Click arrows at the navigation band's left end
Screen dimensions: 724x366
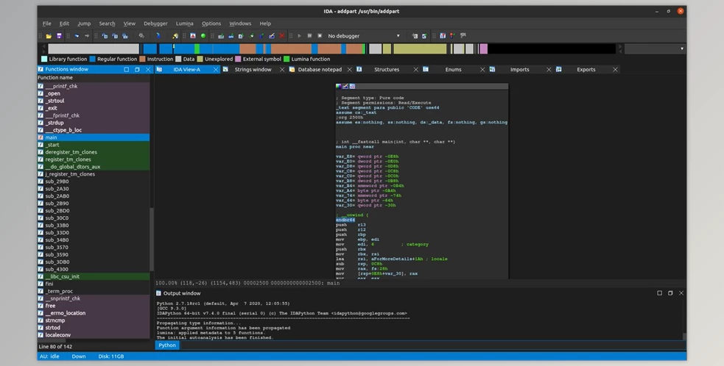[44, 49]
